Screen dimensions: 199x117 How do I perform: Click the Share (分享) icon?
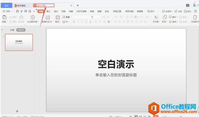[x=176, y=11]
